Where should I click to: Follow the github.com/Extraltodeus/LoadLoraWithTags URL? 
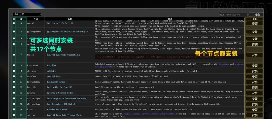coord(150,114)
